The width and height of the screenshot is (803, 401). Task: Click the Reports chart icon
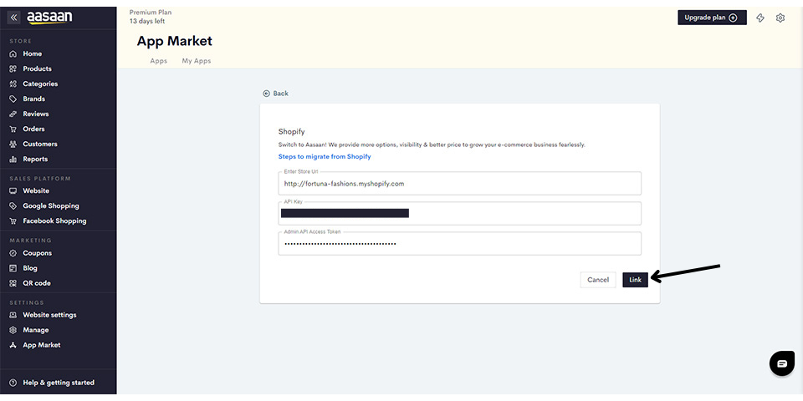click(13, 159)
